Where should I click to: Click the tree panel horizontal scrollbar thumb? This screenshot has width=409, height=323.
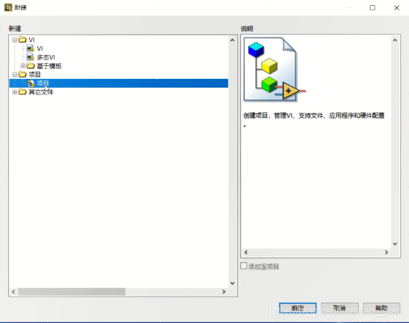(71, 291)
